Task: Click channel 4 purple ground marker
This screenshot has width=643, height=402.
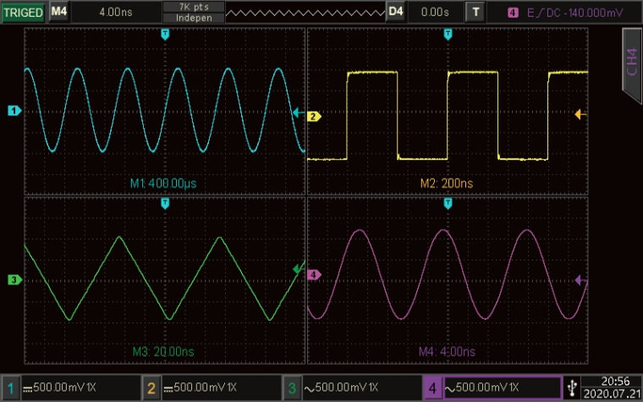Action: (x=313, y=276)
